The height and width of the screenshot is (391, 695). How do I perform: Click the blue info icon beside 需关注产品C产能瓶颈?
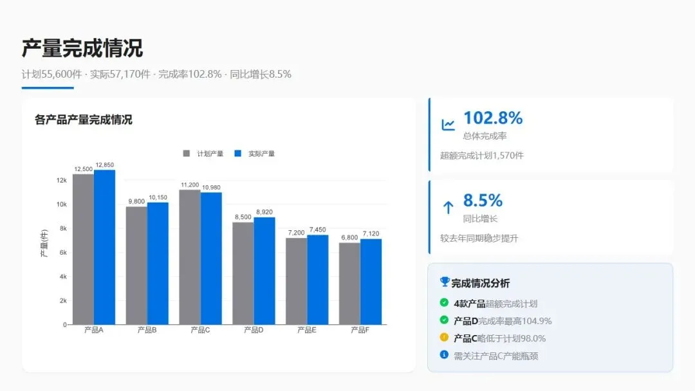point(444,354)
